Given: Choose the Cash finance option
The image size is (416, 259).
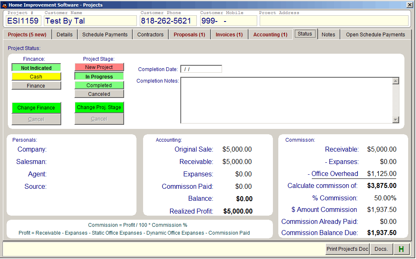Looking at the screenshot, I should click(36, 76).
